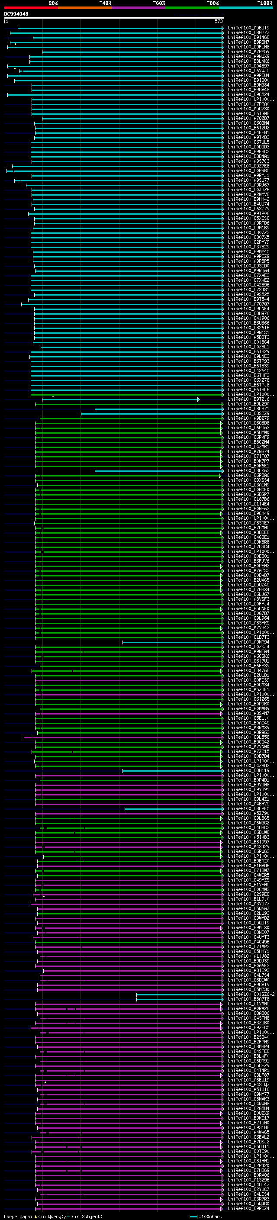The height and width of the screenshot is (1220, 277).
Task: Click the purple ~60% identity legend segment
Action: point(139,8)
